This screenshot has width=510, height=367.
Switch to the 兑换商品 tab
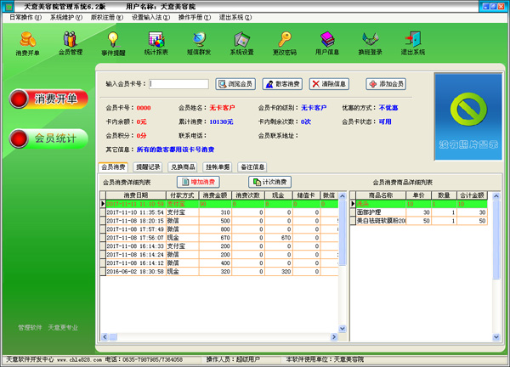[x=182, y=167]
